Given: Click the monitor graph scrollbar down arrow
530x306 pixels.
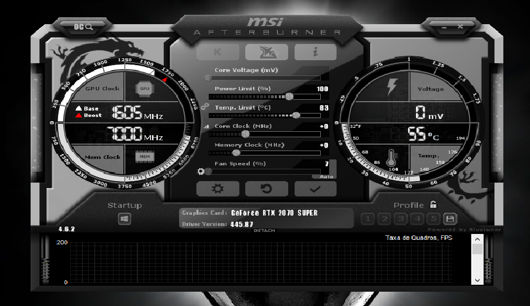Looking at the screenshot, I should (x=477, y=280).
